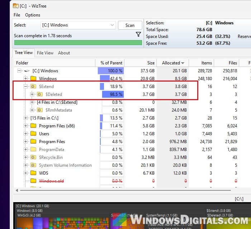The height and width of the screenshot is (229, 251).
Task: Open the drive Select dropdown
Action: 78,25
